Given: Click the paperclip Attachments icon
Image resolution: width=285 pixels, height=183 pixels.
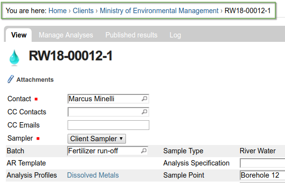Looking at the screenshot, I should [x=11, y=79].
